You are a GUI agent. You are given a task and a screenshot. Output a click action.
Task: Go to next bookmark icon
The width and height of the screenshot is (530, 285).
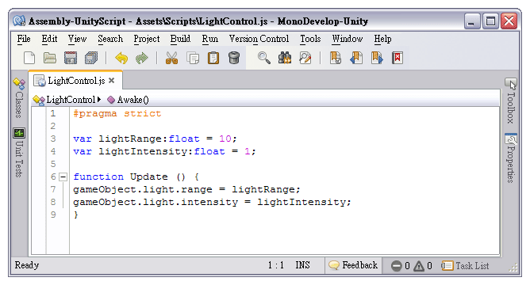coord(377,58)
